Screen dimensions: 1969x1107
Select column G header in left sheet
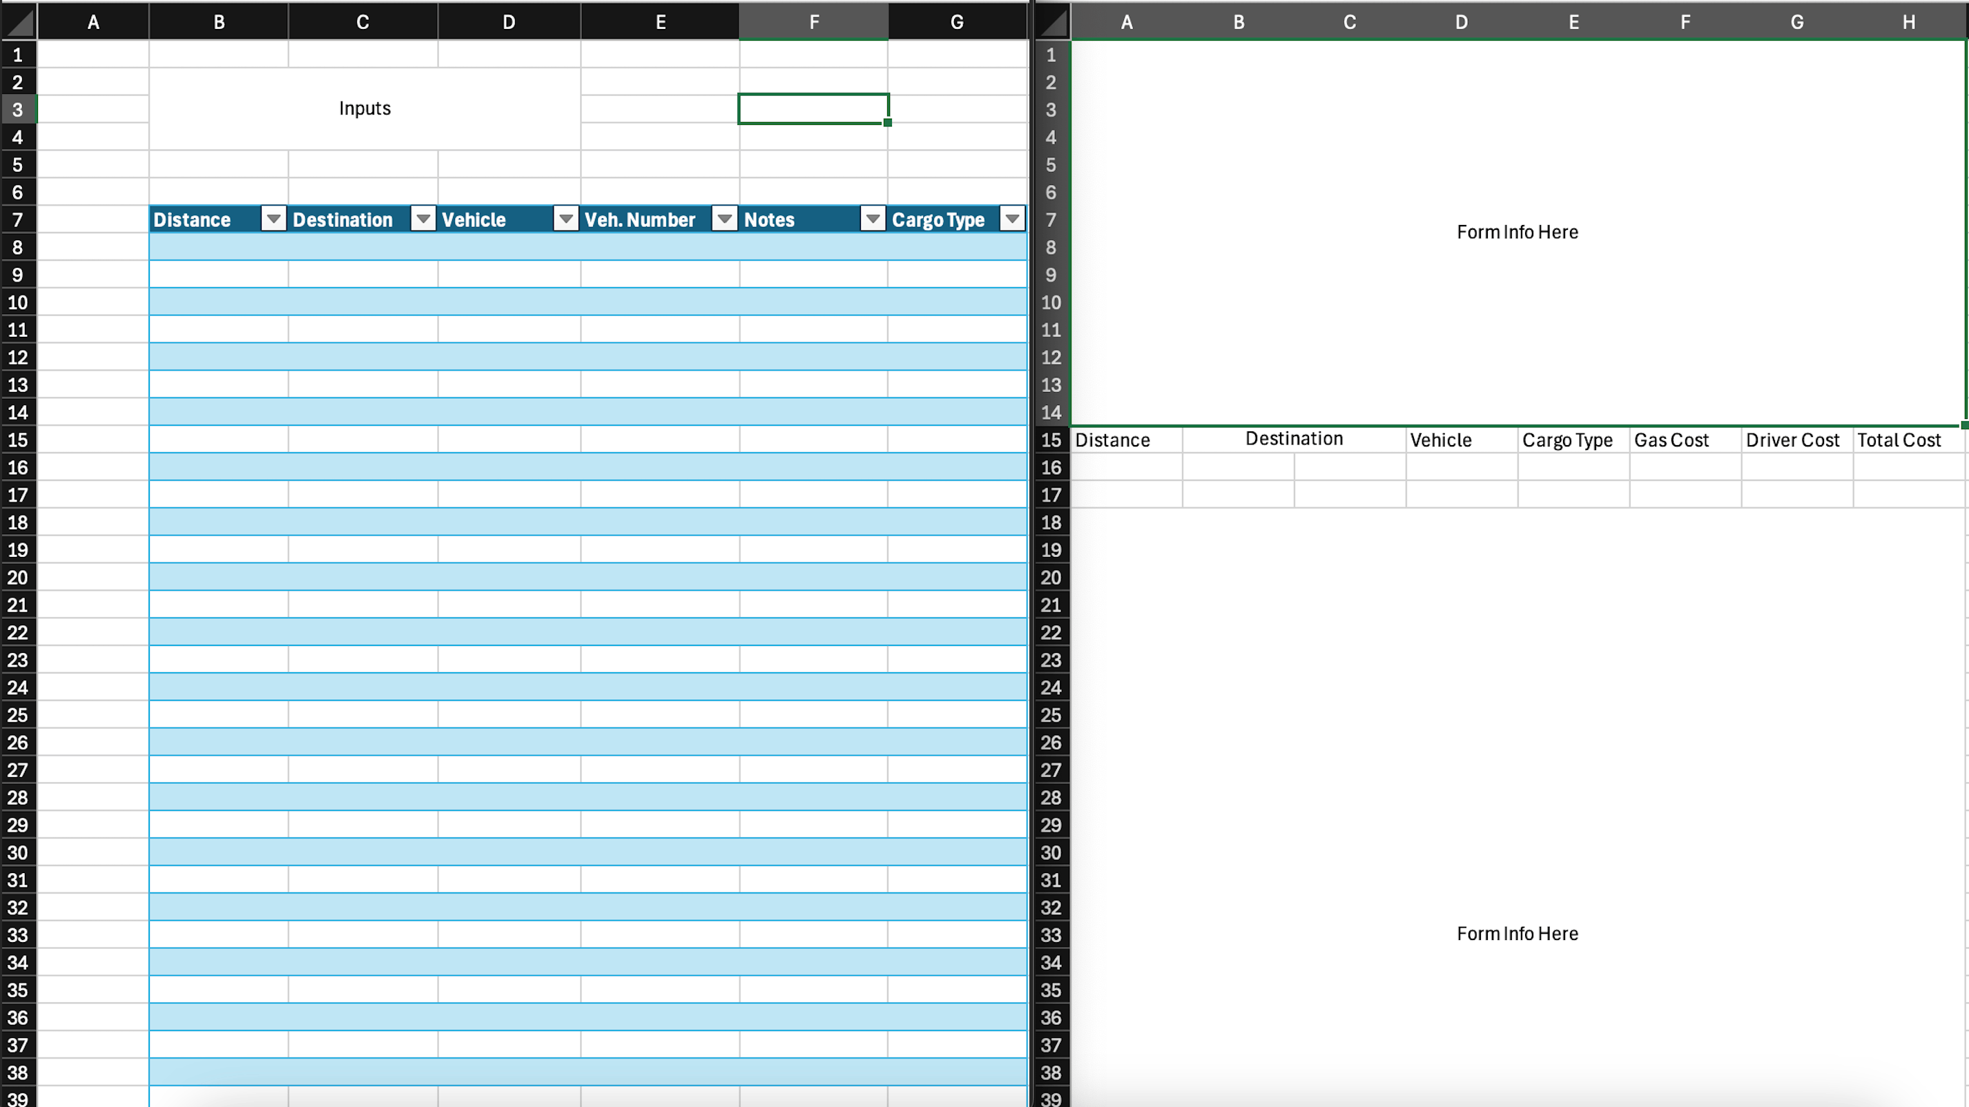(x=957, y=21)
